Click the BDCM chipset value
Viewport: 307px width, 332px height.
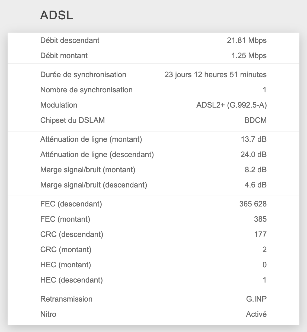tap(255, 120)
